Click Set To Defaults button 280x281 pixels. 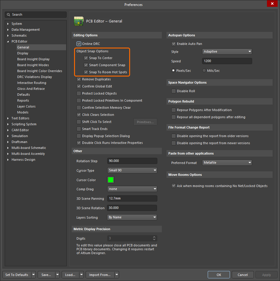point(17,275)
